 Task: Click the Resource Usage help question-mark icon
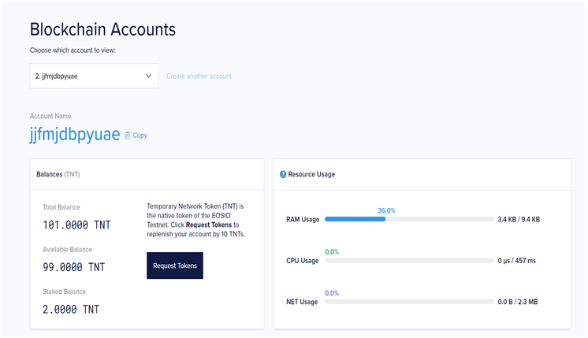(283, 174)
